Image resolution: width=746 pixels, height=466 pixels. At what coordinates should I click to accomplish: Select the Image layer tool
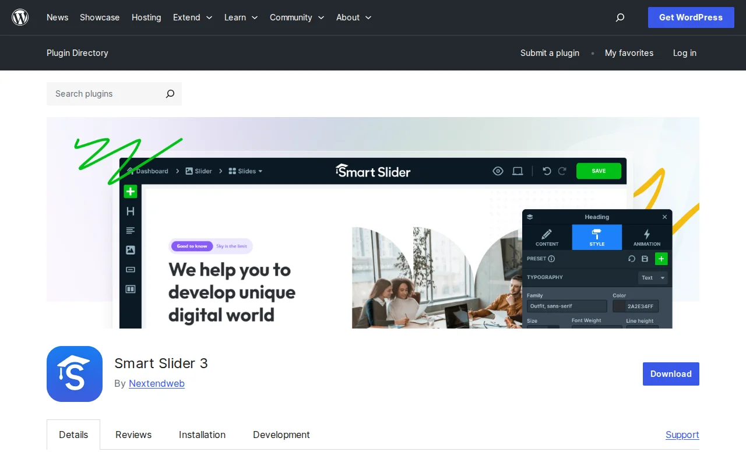pyautogui.click(x=130, y=249)
